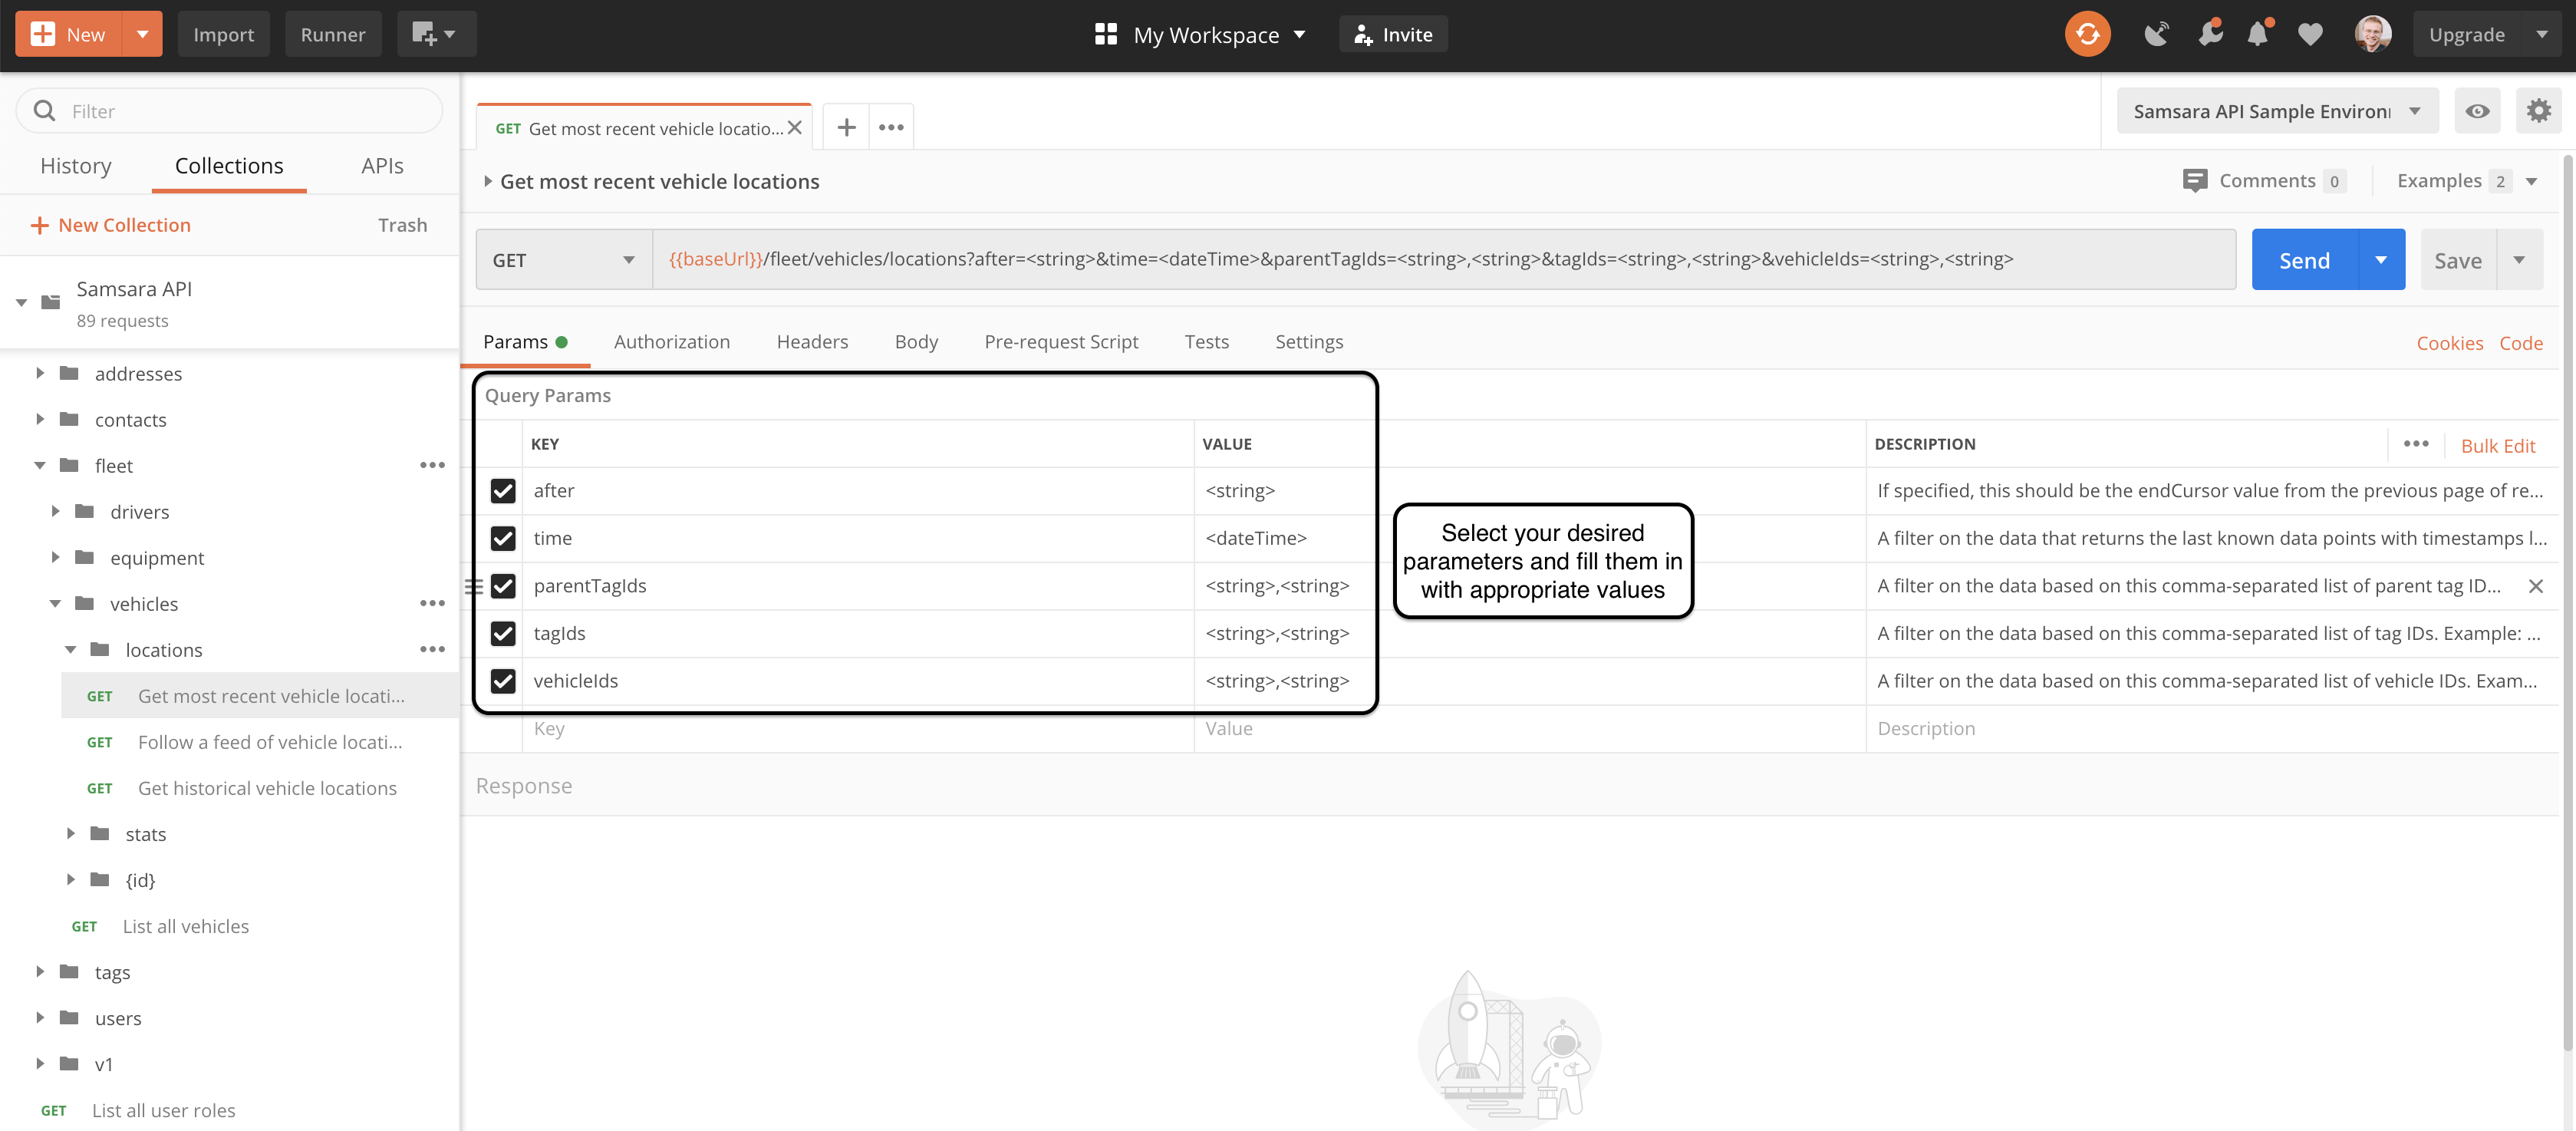Click the Filter search field
The height and width of the screenshot is (1131, 2576).
[x=229, y=111]
